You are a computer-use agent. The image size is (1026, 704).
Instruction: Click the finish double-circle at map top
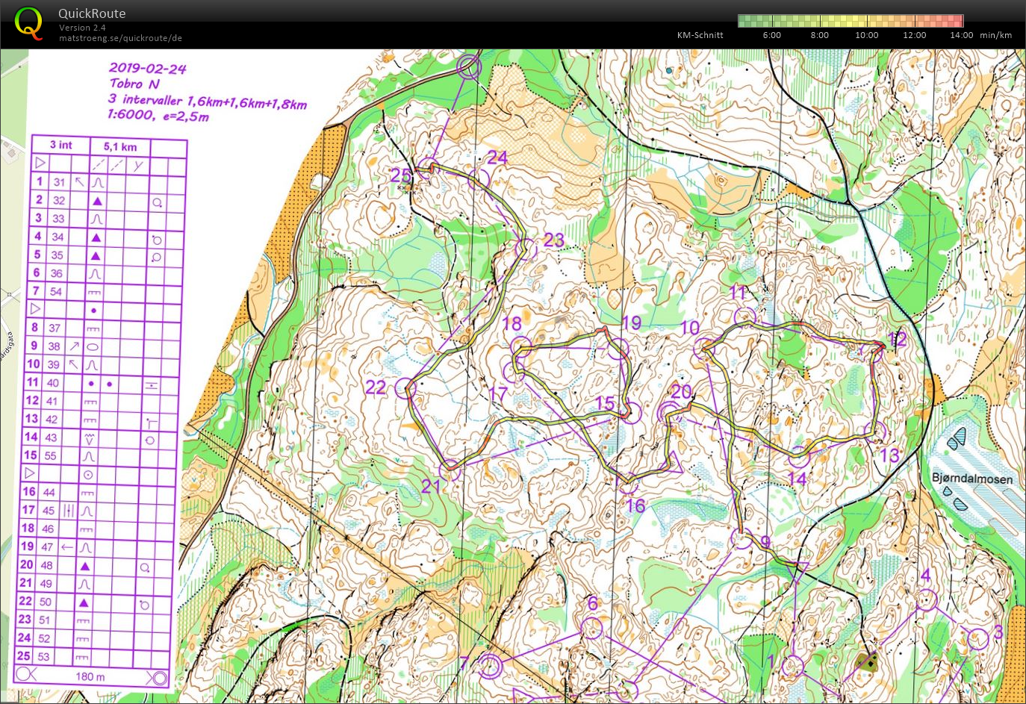469,68
